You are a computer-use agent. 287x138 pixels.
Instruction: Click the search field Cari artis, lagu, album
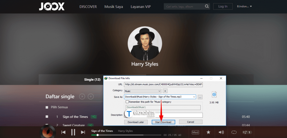click(184, 7)
